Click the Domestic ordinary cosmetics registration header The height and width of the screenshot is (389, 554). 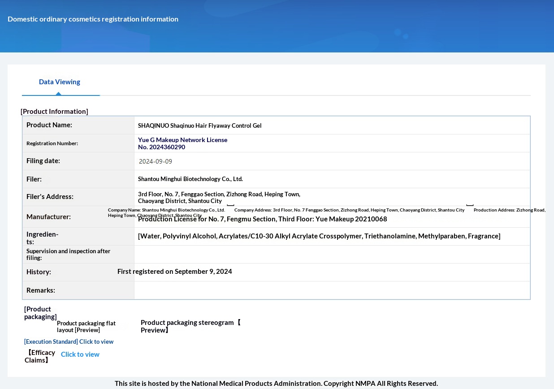tap(93, 19)
